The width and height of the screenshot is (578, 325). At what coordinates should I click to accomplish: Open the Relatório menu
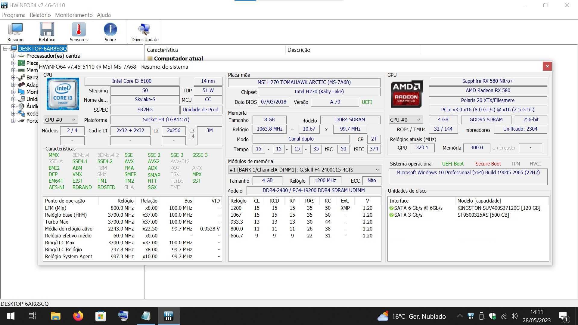[40, 15]
